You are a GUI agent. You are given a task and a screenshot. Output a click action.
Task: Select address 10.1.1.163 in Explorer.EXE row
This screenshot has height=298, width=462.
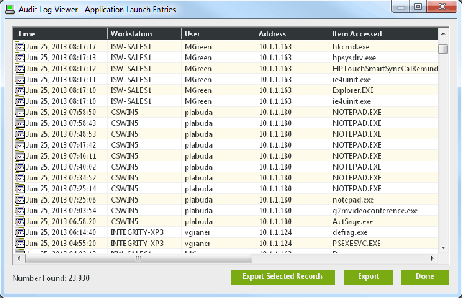(x=275, y=90)
